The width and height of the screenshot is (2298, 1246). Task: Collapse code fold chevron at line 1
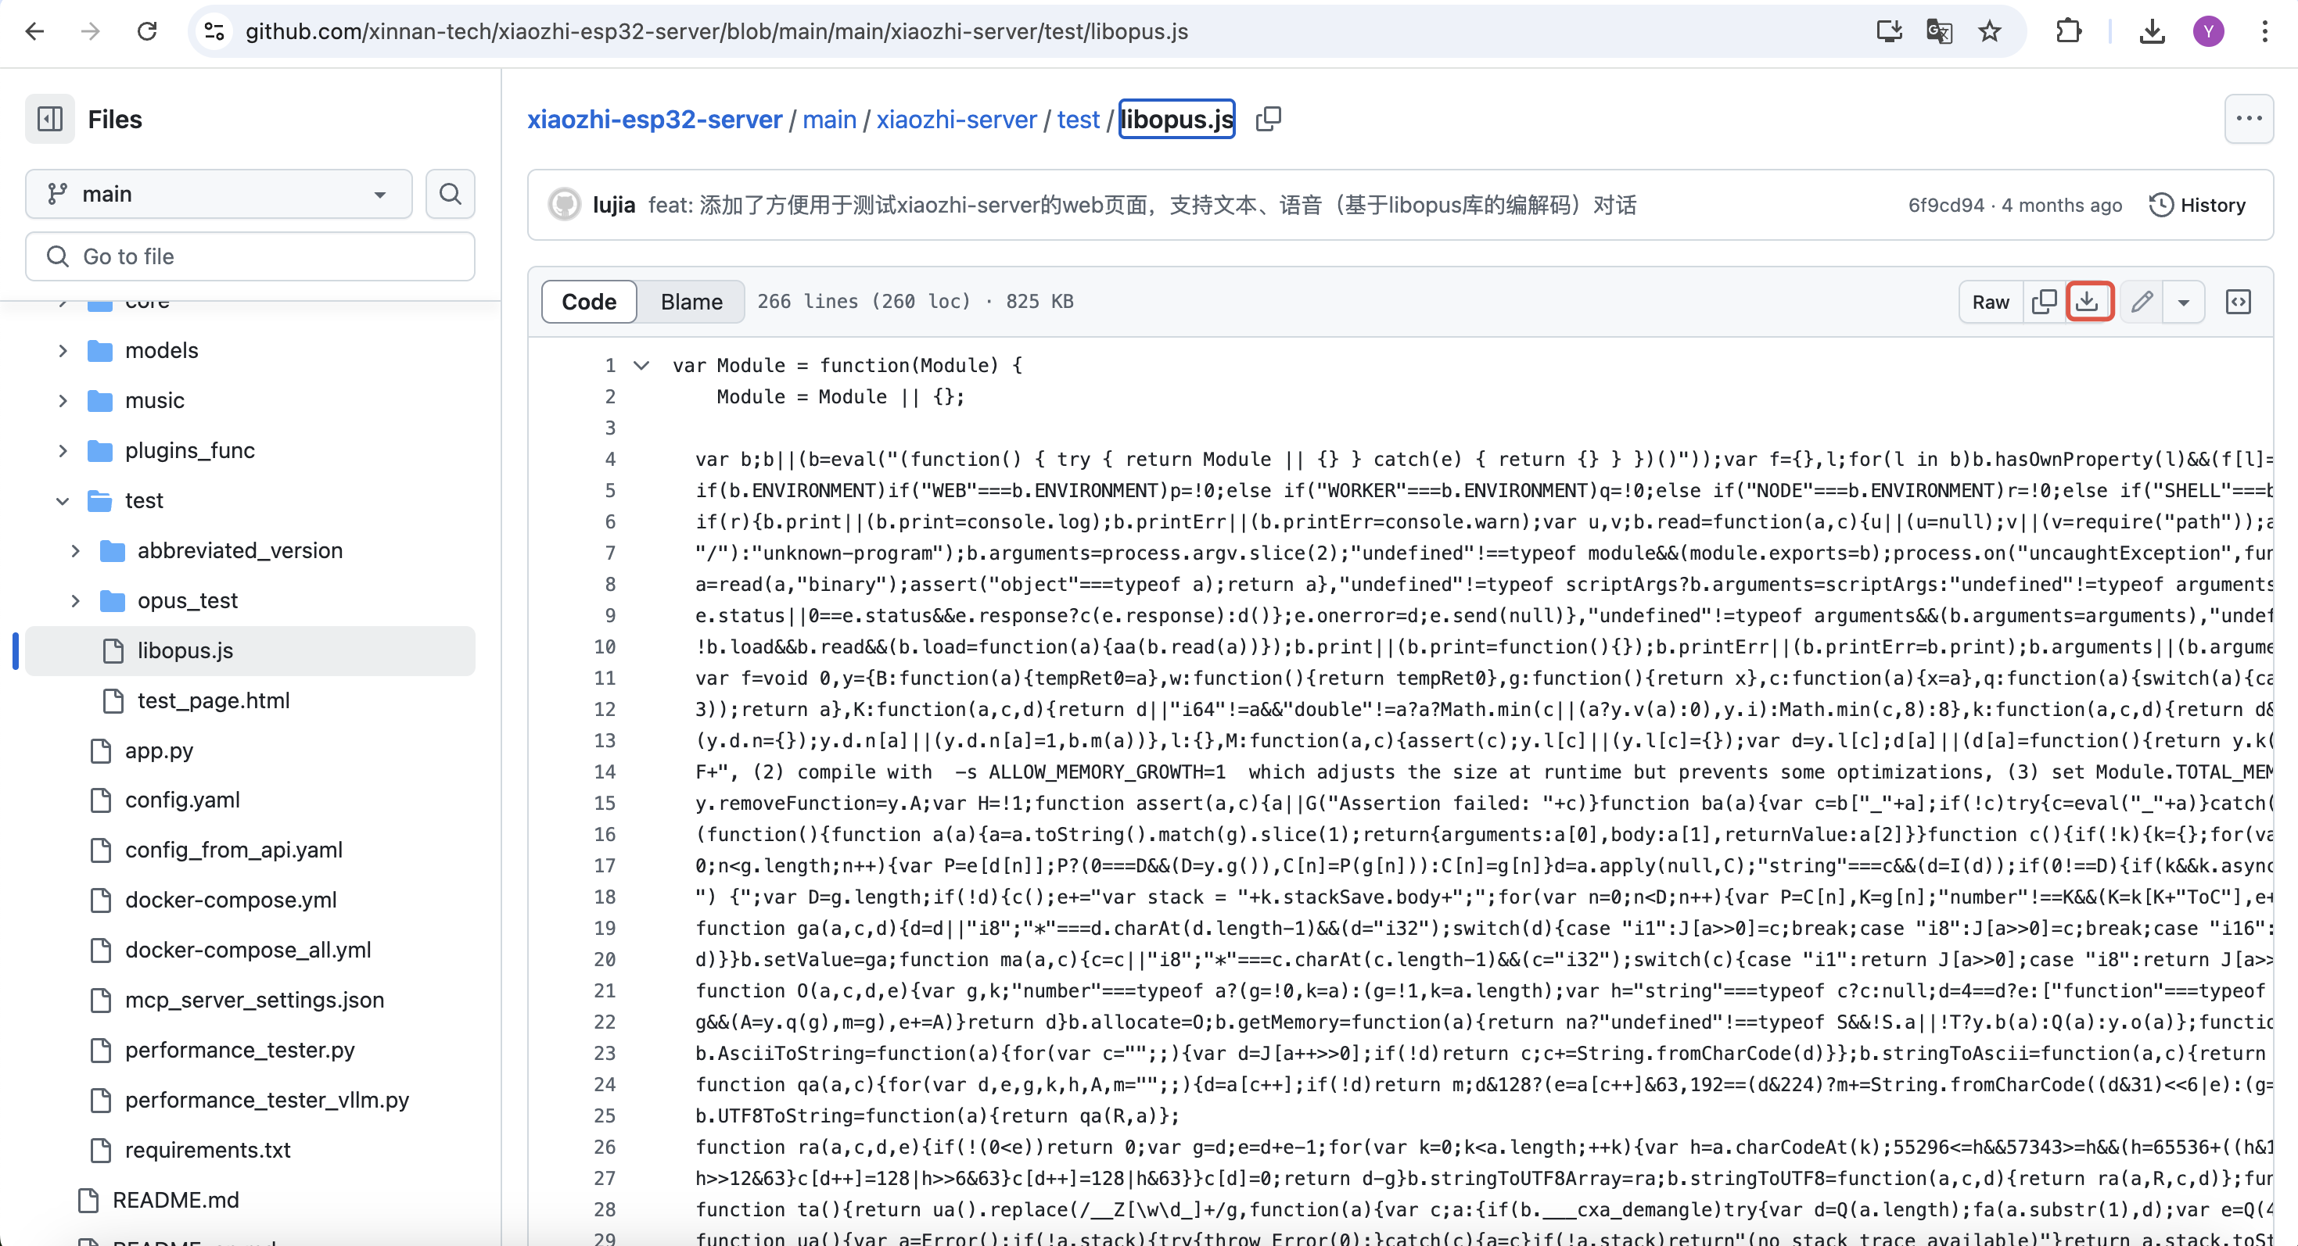pyautogui.click(x=641, y=365)
